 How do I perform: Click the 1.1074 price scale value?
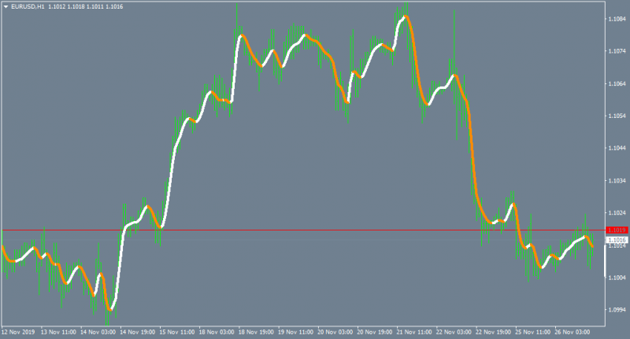point(617,51)
